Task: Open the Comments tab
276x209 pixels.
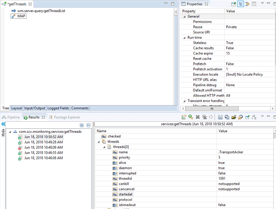Action: coord(80,108)
